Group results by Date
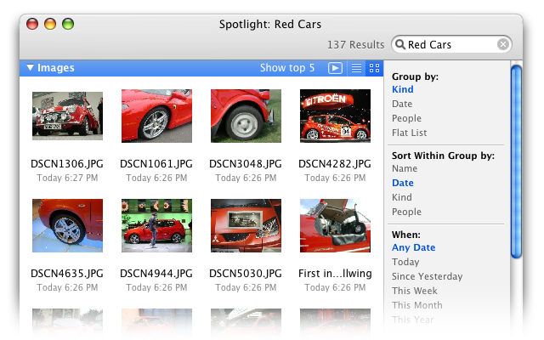Image resolution: width=544 pixels, height=340 pixels. click(402, 105)
